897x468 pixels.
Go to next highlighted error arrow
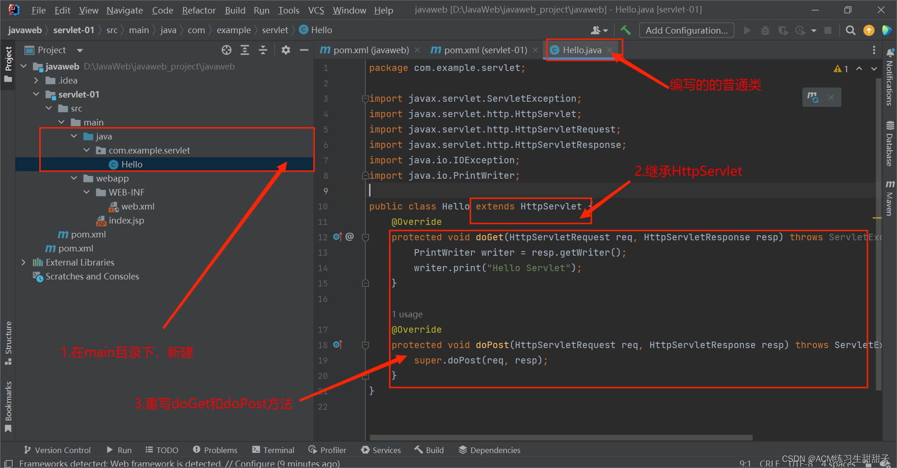coord(874,69)
